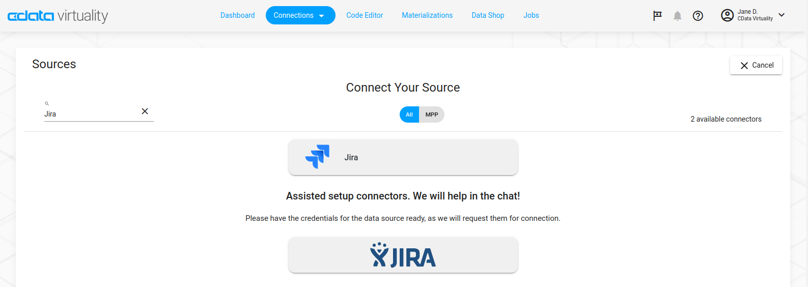Click the Jane D. user name

point(747,12)
